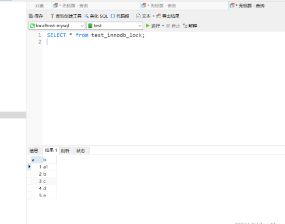Select the active third 无标题 - 查询 tab

click(257, 6)
